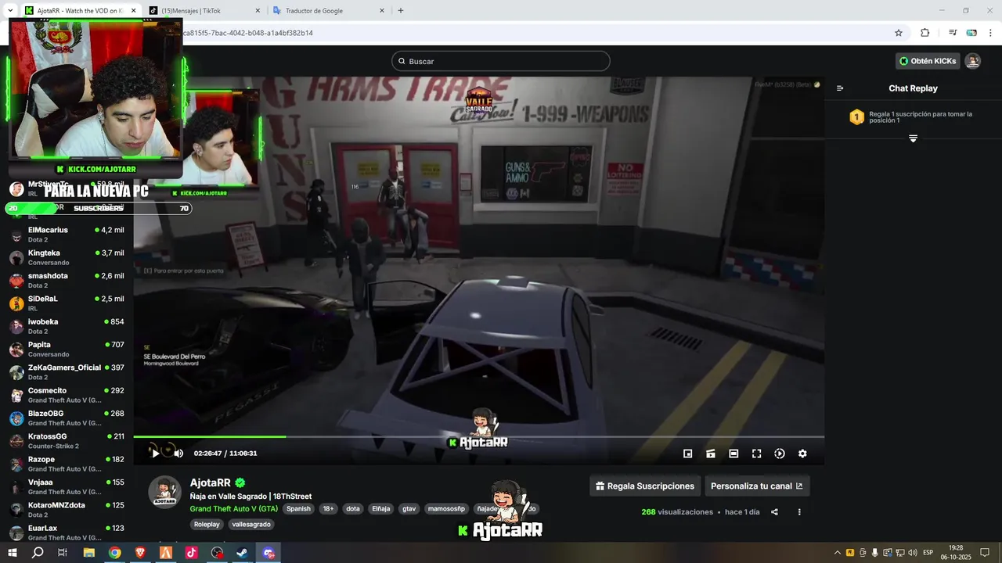Seek on the green video progress bar
The width and height of the screenshot is (1002, 563).
pyautogui.click(x=478, y=436)
